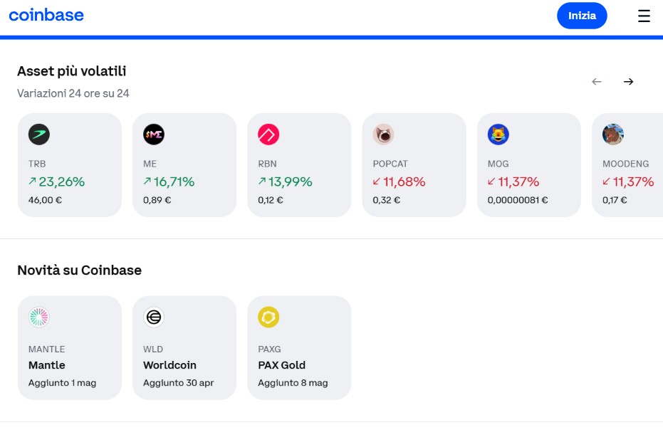Click the PAX Gold asset logo
Image resolution: width=663 pixels, height=447 pixels.
click(x=268, y=317)
